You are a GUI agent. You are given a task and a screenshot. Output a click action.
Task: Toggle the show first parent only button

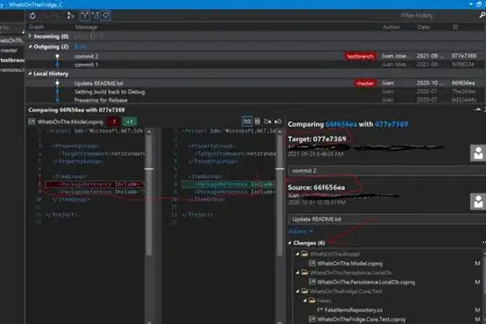pos(85,15)
